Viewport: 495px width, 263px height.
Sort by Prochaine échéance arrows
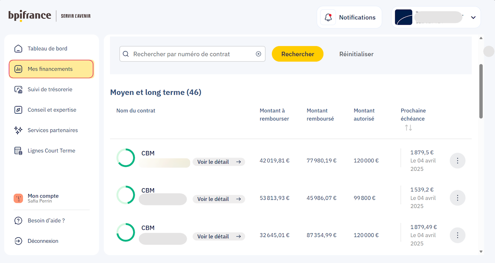(x=408, y=127)
